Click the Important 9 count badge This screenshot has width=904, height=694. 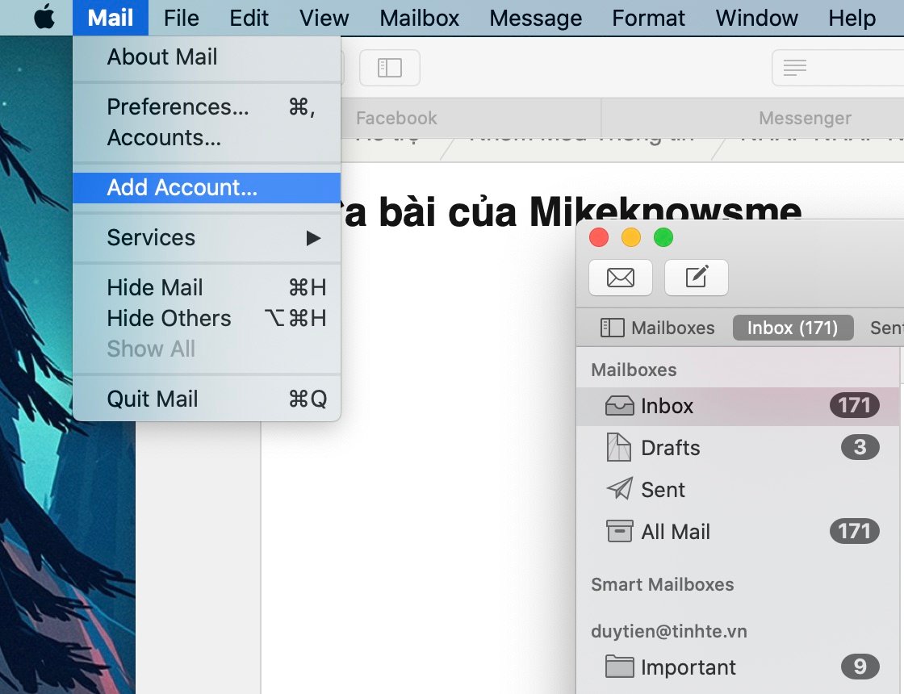point(860,667)
